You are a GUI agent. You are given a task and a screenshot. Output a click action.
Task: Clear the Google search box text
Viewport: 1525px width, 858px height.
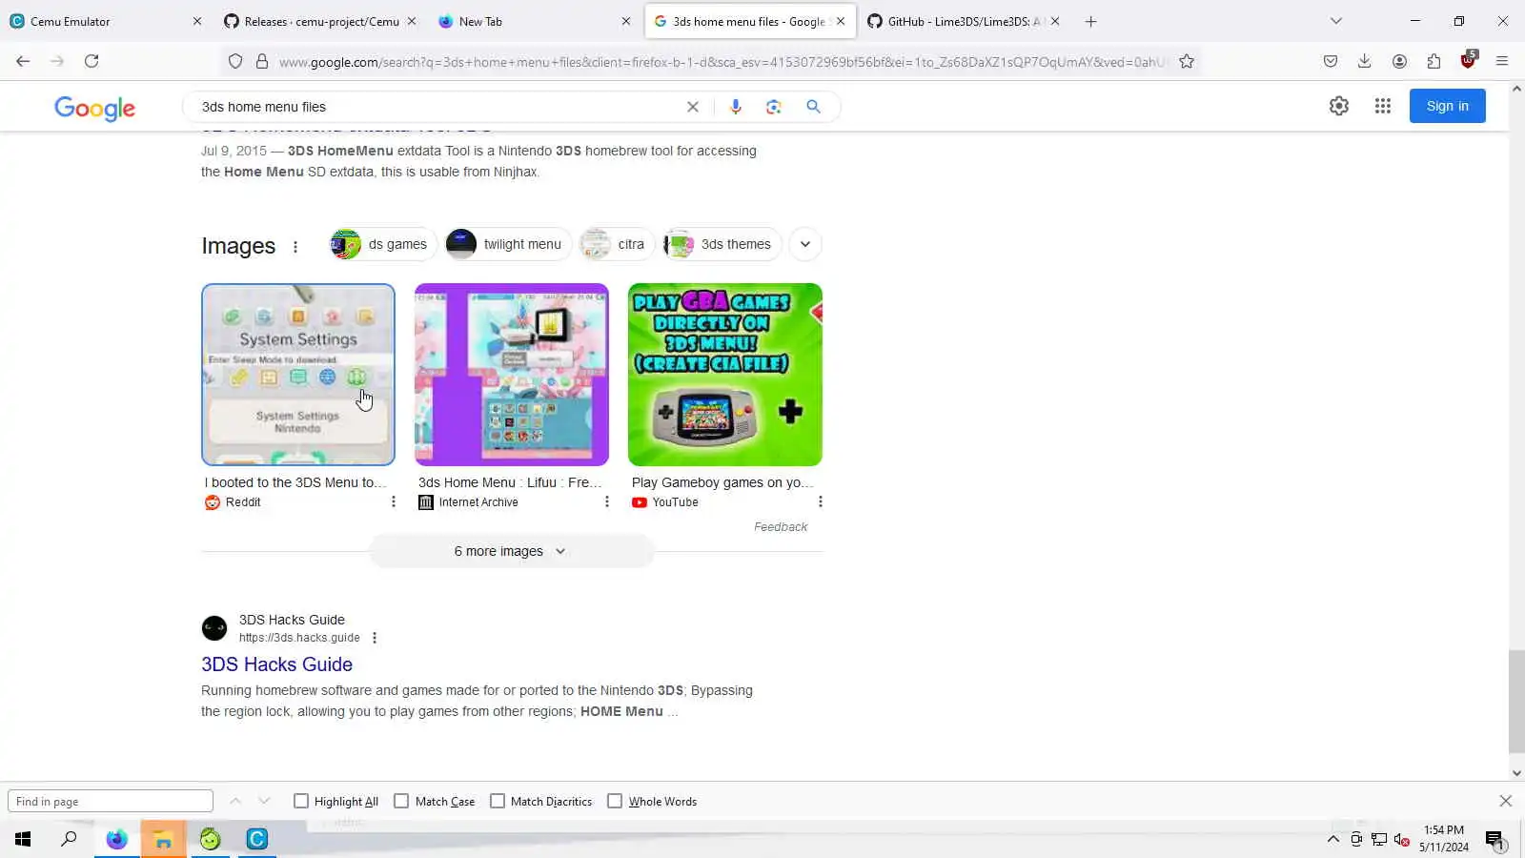tap(693, 107)
